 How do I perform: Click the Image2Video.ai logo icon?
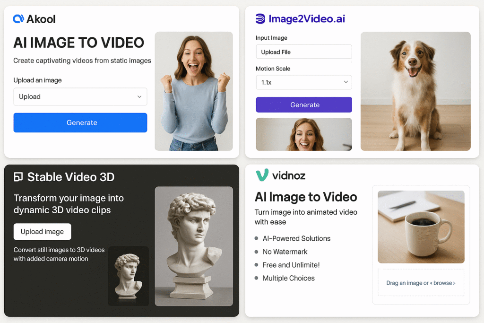point(260,19)
